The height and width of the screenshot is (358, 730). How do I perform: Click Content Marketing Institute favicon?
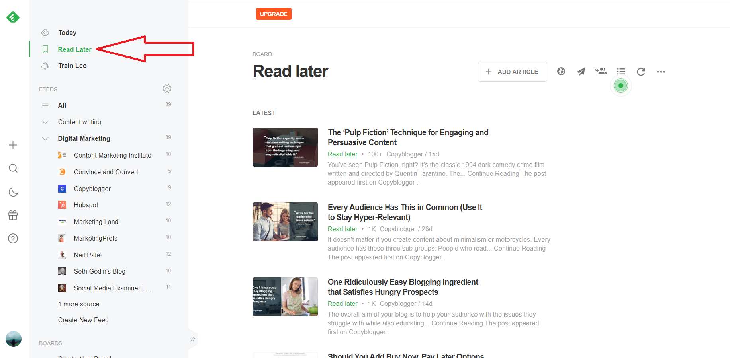coord(62,155)
